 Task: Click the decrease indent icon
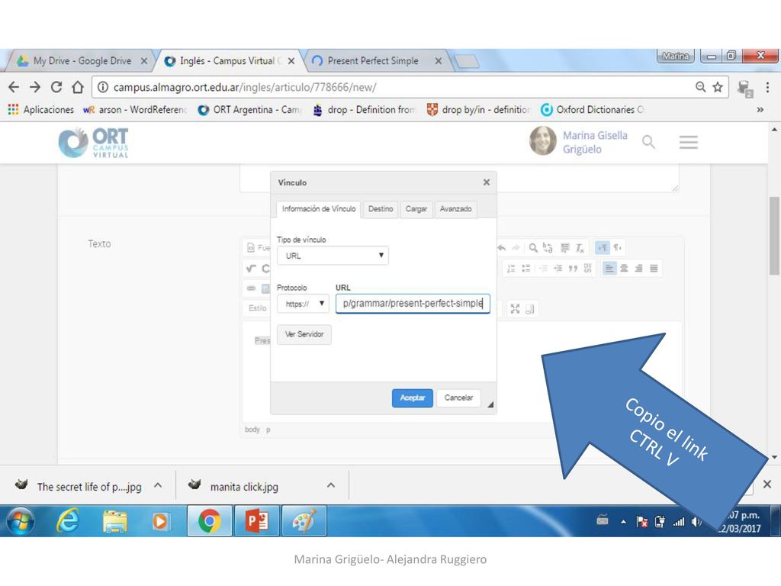(543, 269)
